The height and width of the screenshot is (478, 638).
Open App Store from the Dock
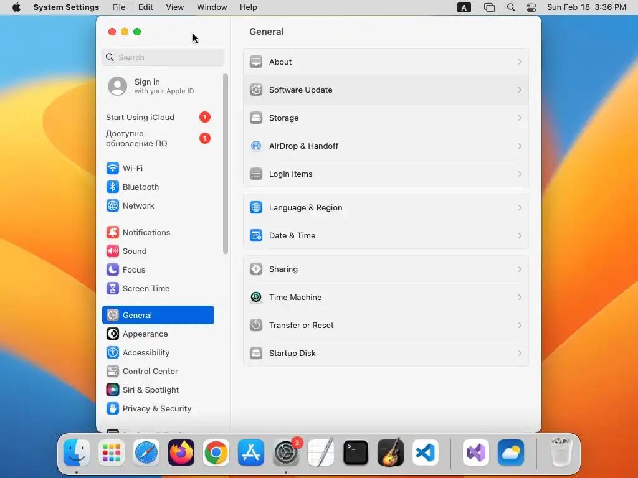tap(251, 452)
